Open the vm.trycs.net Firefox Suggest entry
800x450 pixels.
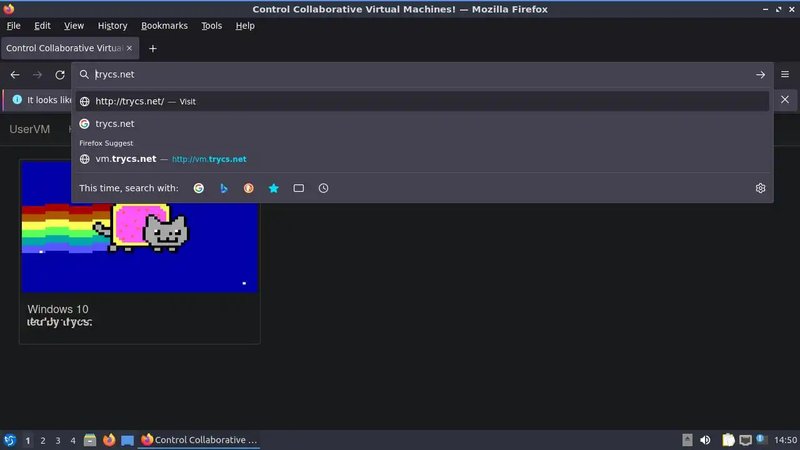coord(422,159)
